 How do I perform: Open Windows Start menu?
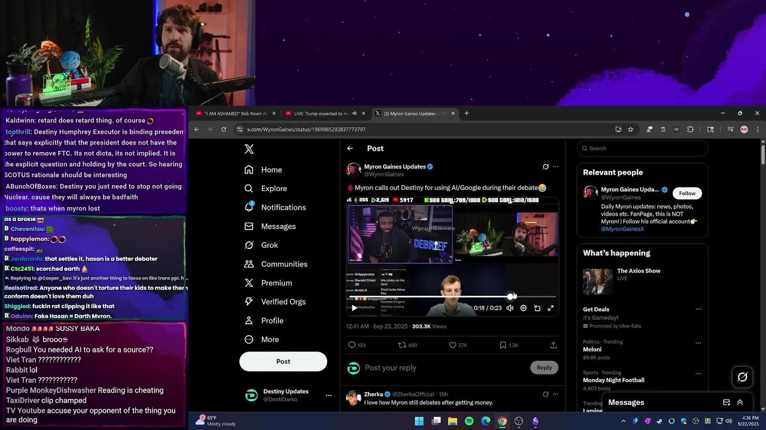[x=420, y=421]
